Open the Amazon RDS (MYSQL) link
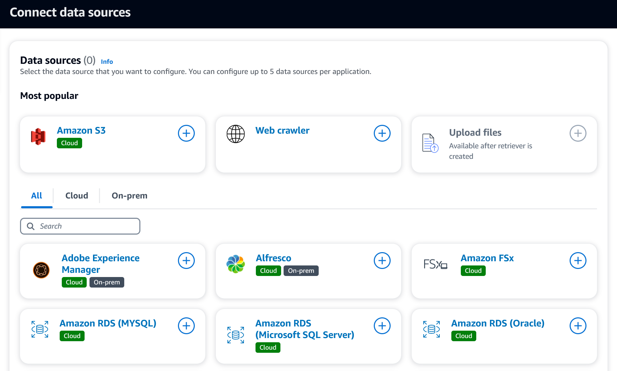The height and width of the screenshot is (371, 617). coord(108,323)
